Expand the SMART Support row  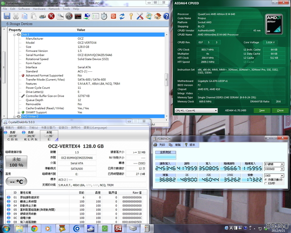click(x=19, y=112)
